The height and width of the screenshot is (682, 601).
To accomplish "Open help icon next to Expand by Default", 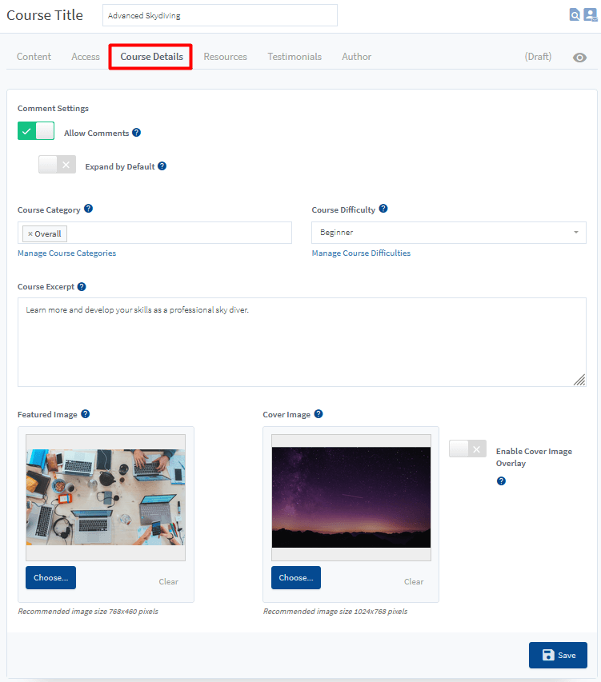I will (162, 166).
